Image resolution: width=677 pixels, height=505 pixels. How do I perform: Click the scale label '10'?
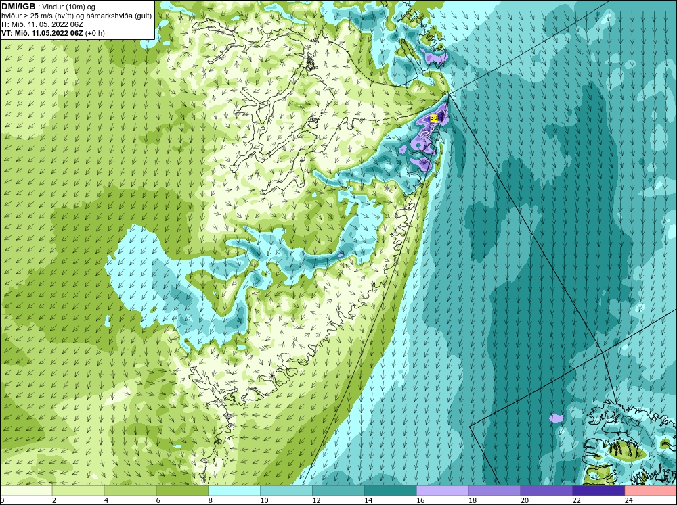[x=264, y=500]
